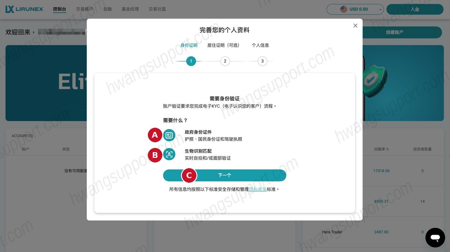This screenshot has width=450, height=252.
Task: Expand the USD 0.00 balance dropdown
Action: (x=355, y=9)
